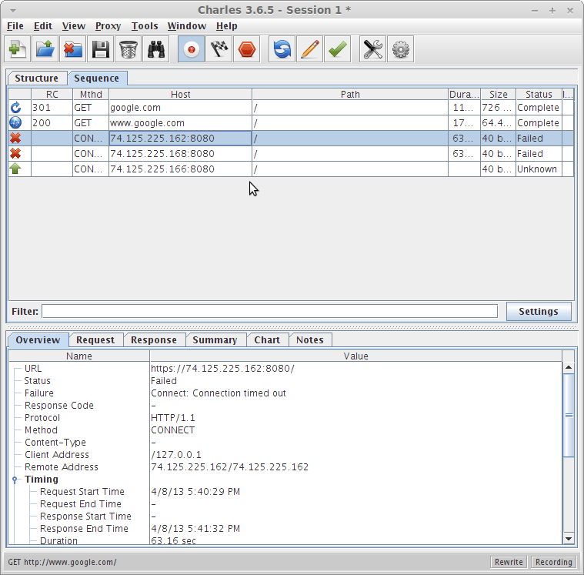Sort by the Mthd column header

click(91, 94)
